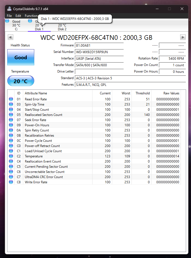Minimize the CrystalDiskInfo window
Viewport: 191px width, 258px height.
tap(157, 9)
